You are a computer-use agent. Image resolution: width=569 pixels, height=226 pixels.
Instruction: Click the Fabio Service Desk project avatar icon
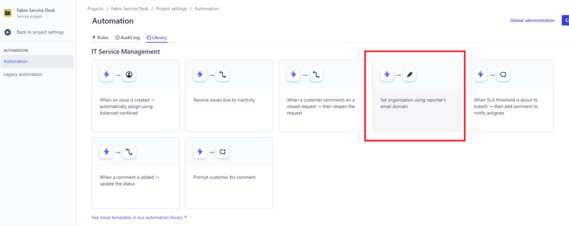(x=7, y=13)
